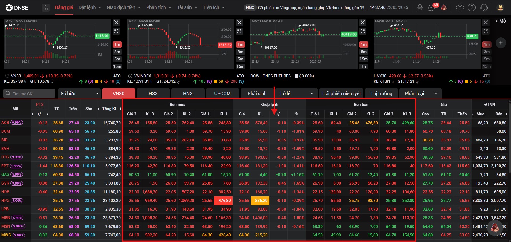Image resolution: width=511 pixels, height=242 pixels.
Task: Click the highlighted 835,20 volume cell for HPG
Action: pos(260,201)
